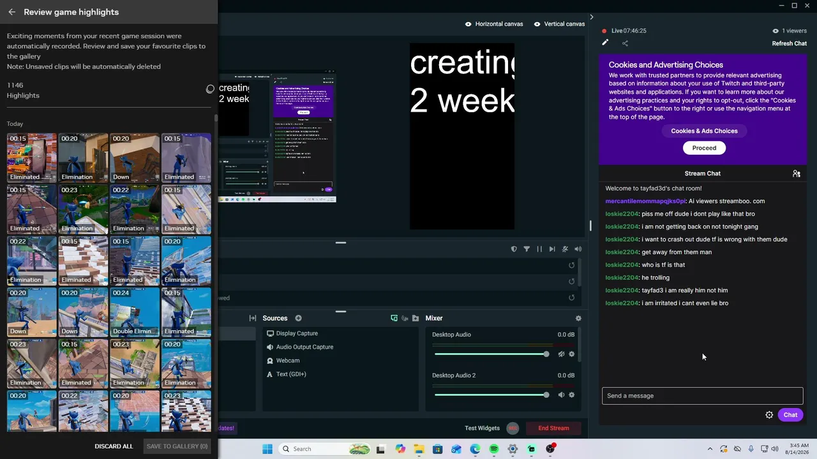End the live stream
Viewport: 817px width, 459px height.
[x=553, y=428]
